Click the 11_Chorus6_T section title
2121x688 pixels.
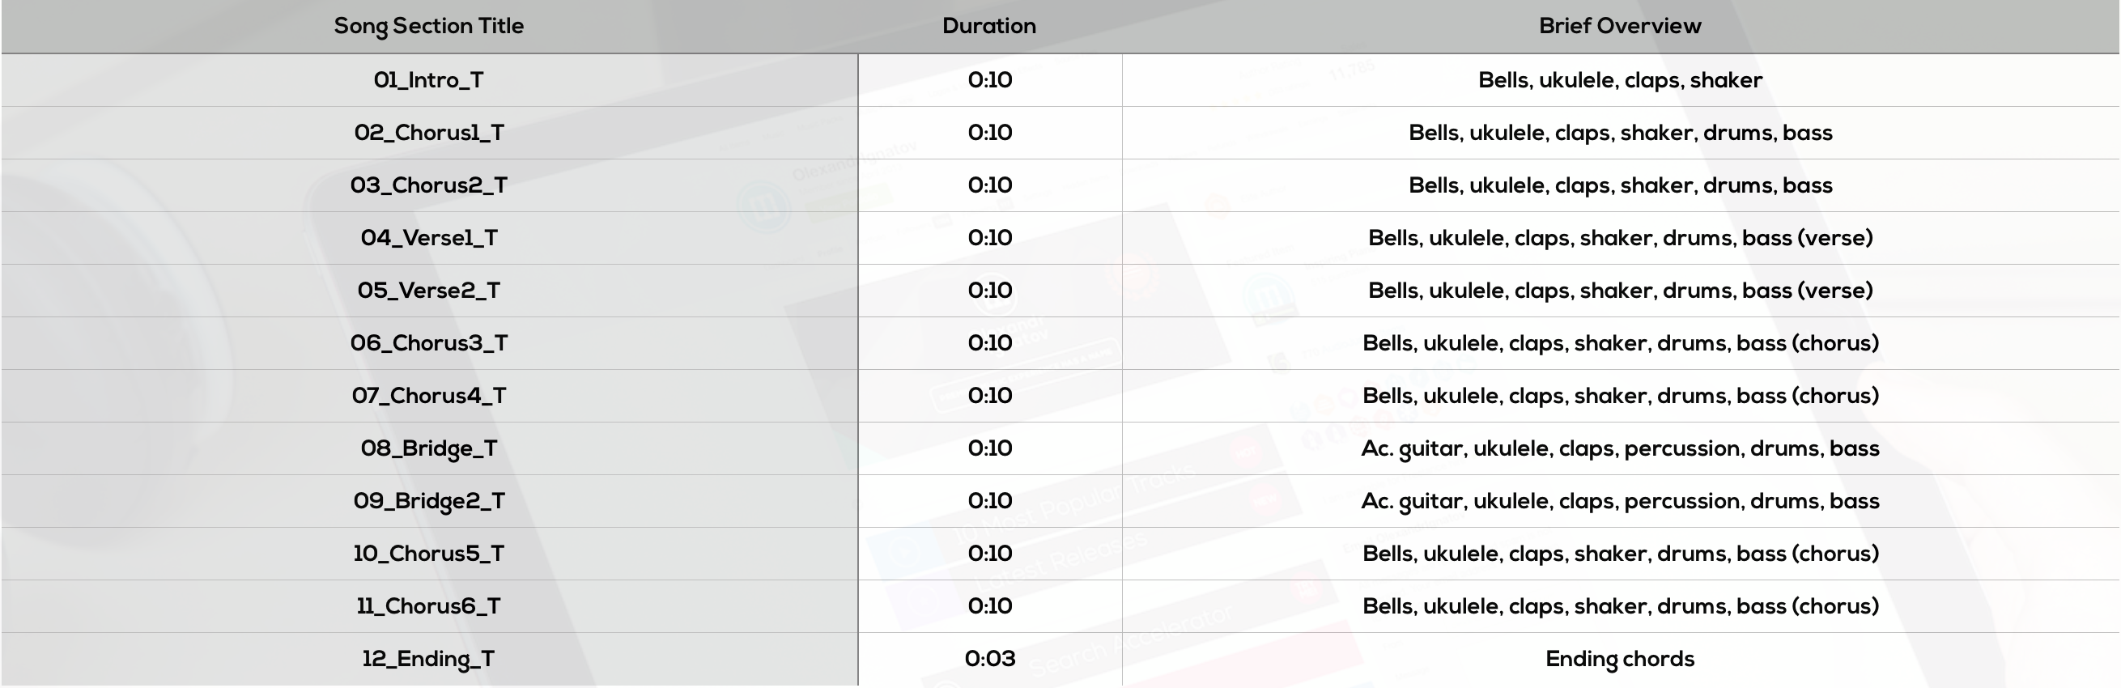(x=429, y=607)
